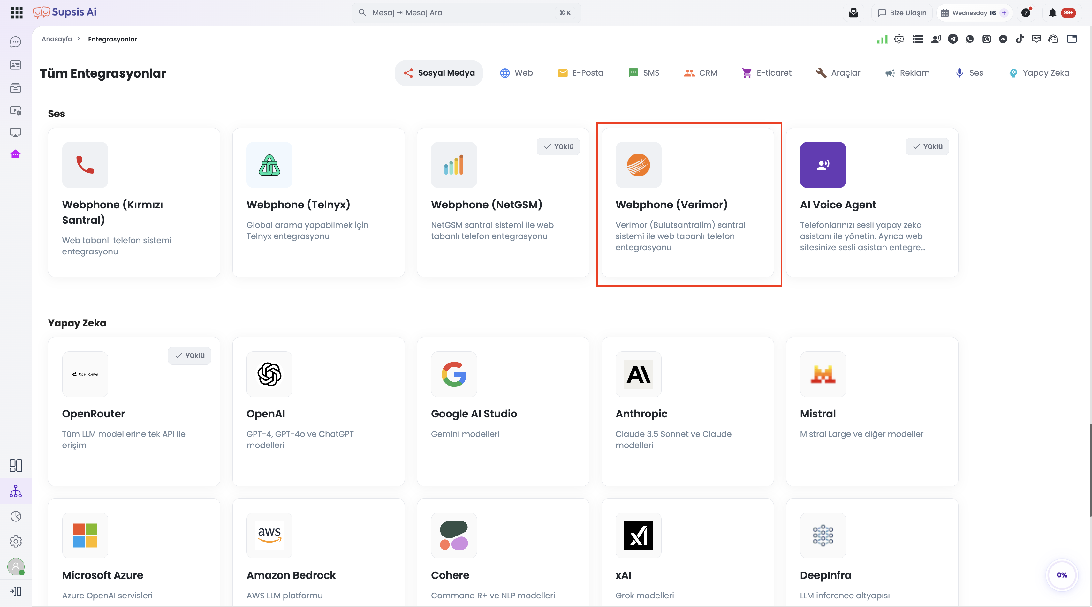Click the Anthropic logo icon

click(x=638, y=374)
